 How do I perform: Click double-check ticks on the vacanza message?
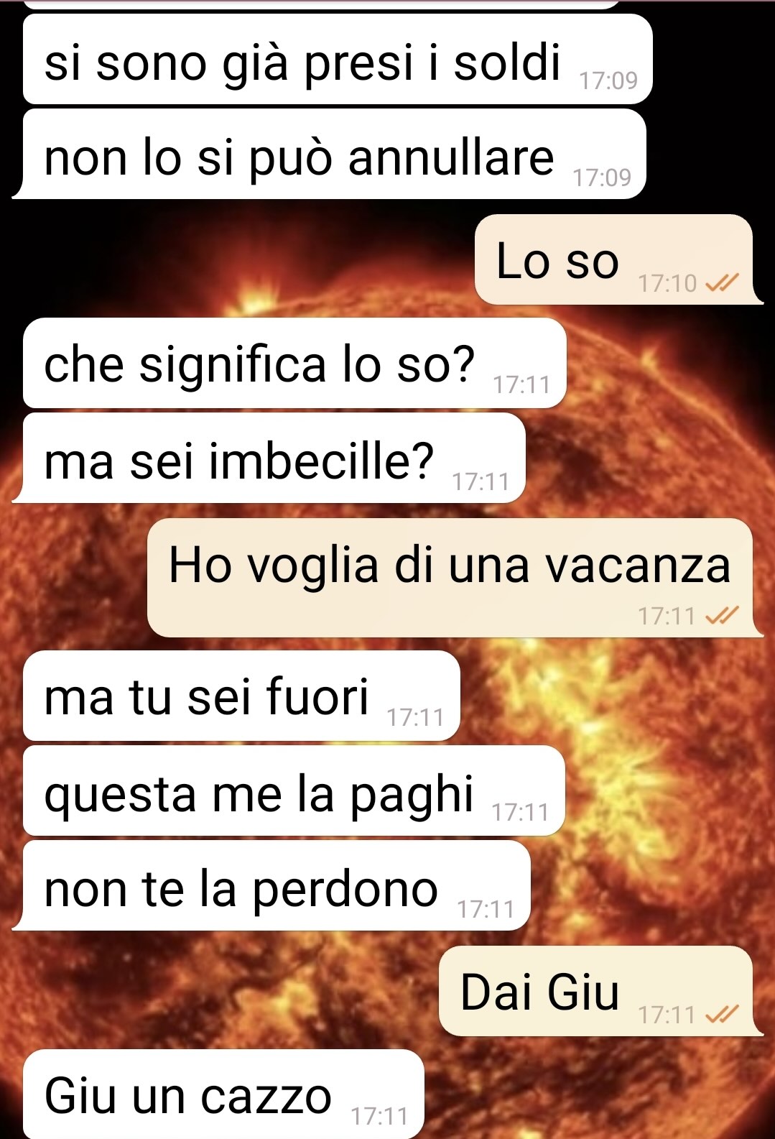722,616
